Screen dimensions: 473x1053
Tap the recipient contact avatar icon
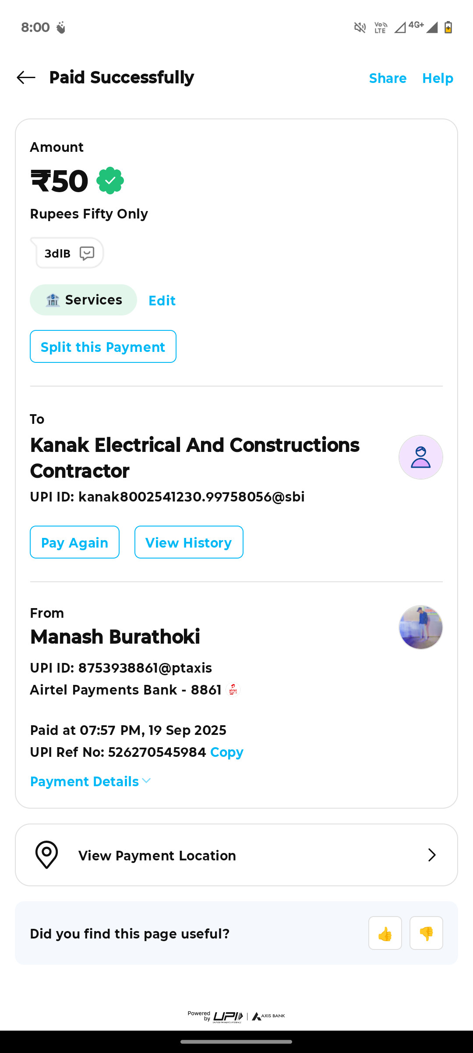(x=420, y=457)
